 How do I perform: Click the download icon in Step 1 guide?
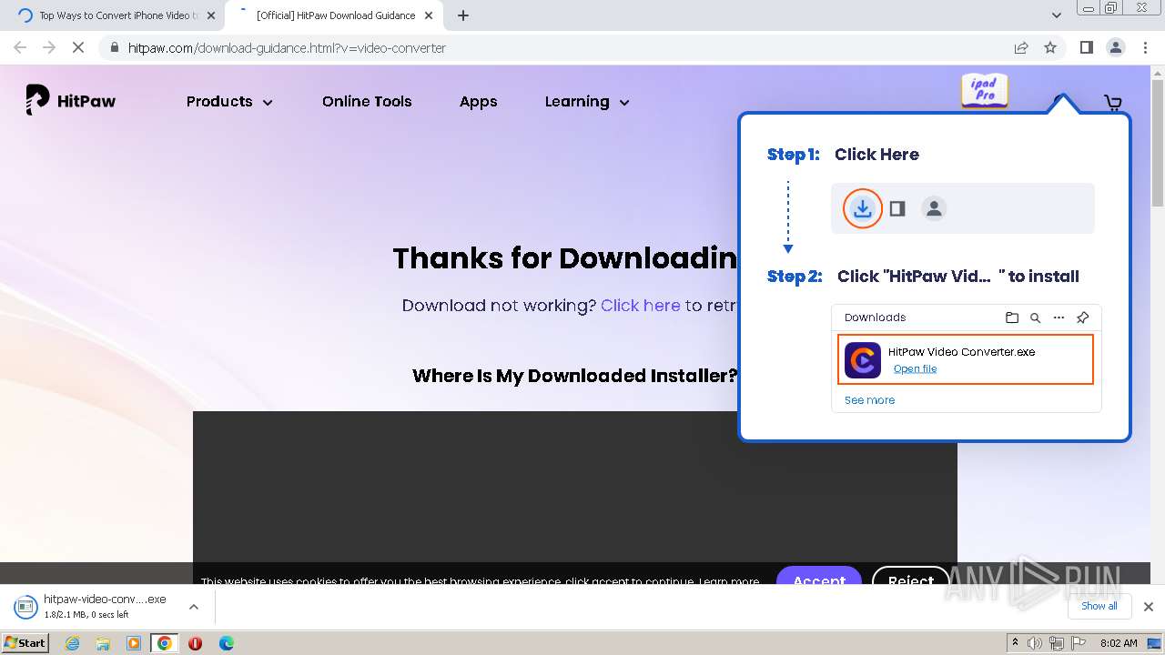[x=862, y=208]
